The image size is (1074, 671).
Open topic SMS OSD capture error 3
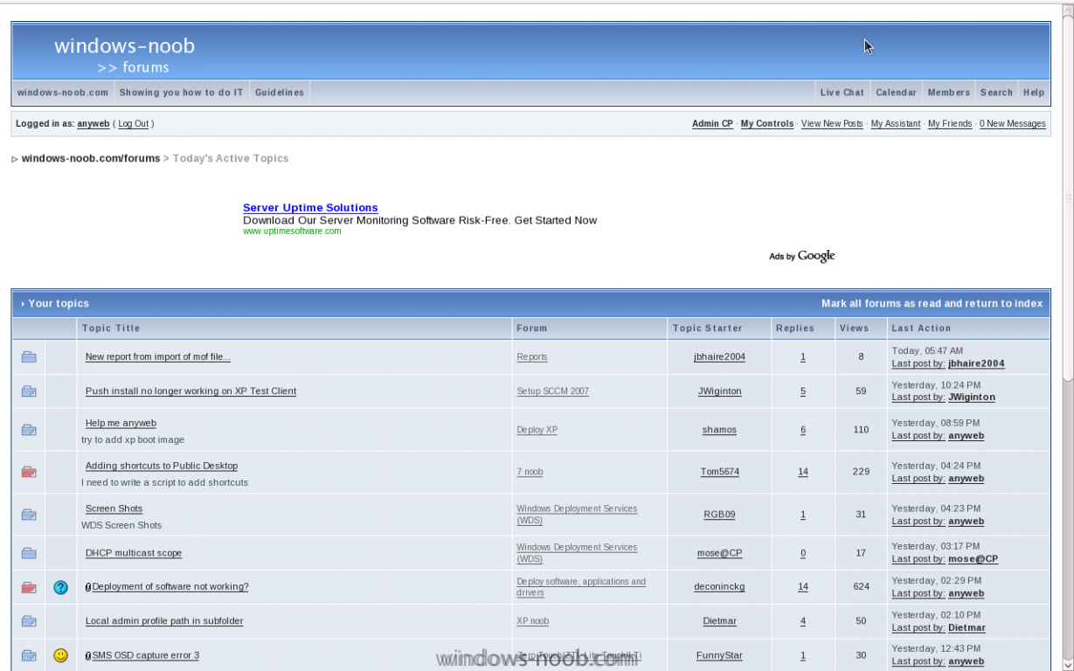146,655
